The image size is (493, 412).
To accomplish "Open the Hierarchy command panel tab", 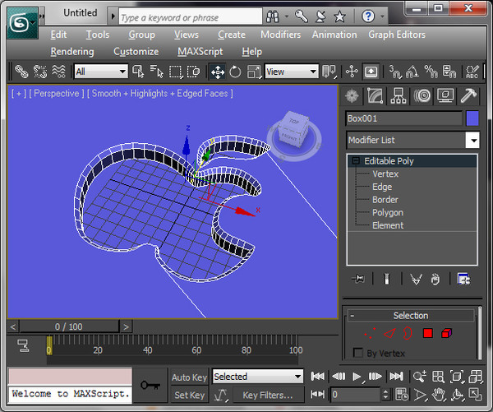I will point(398,95).
